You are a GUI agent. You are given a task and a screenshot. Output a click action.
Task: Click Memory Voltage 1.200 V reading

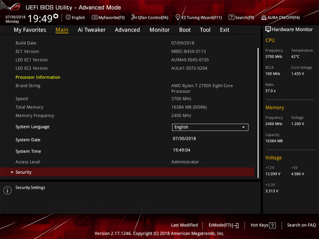coord(297,124)
